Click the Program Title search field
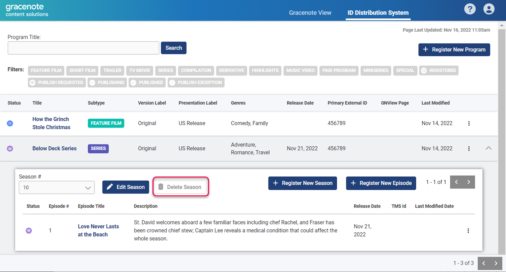The height and width of the screenshot is (272, 506). click(83, 48)
